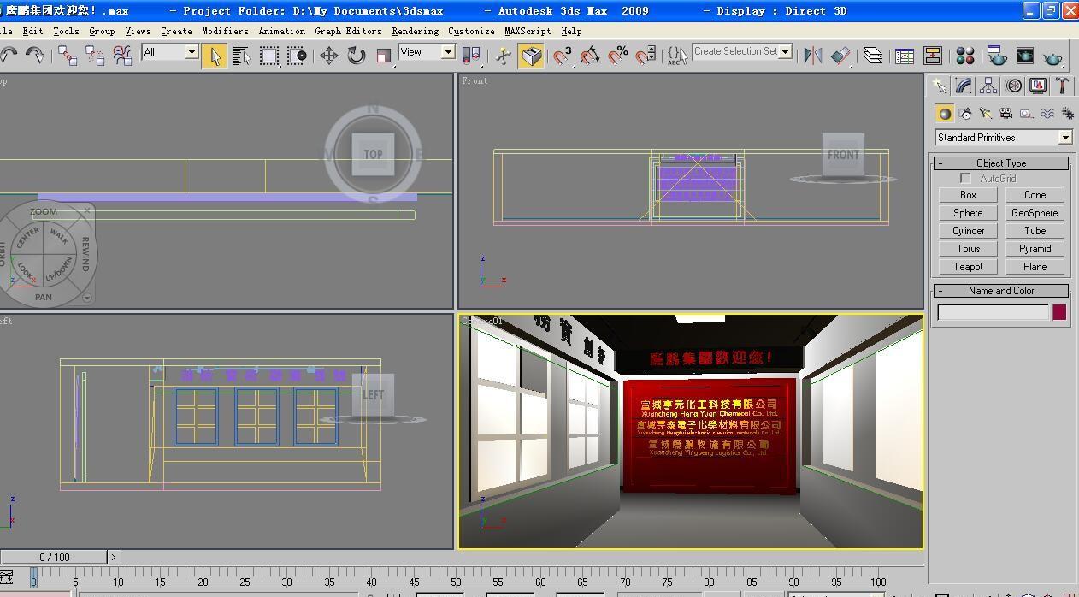Toggle the Geometry category button
This screenshot has height=597, width=1079.
[945, 113]
